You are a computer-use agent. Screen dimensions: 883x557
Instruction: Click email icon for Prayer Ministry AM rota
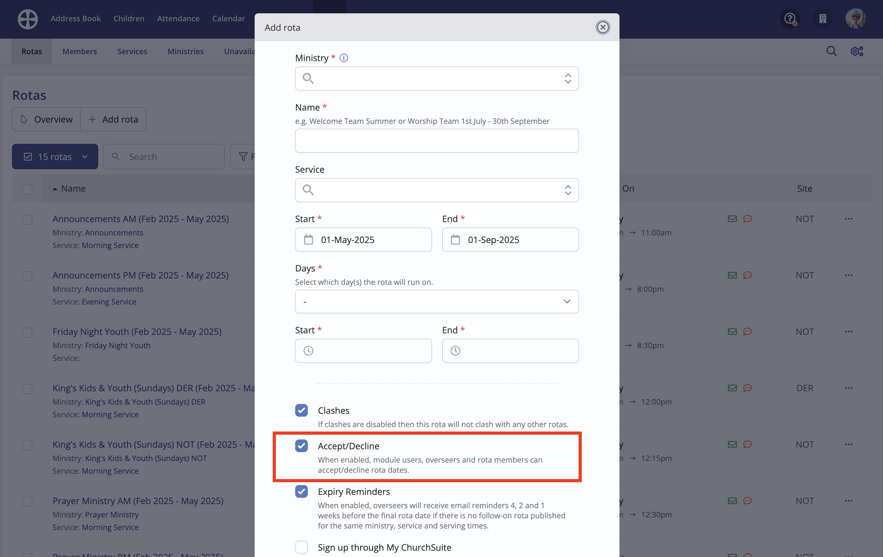tap(732, 501)
